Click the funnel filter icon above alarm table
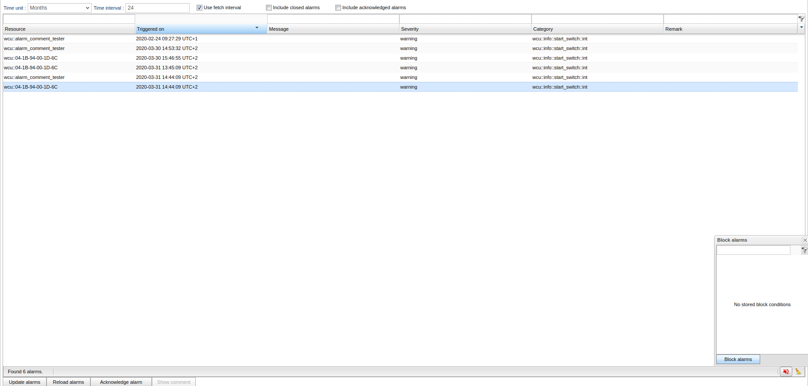 click(x=801, y=19)
